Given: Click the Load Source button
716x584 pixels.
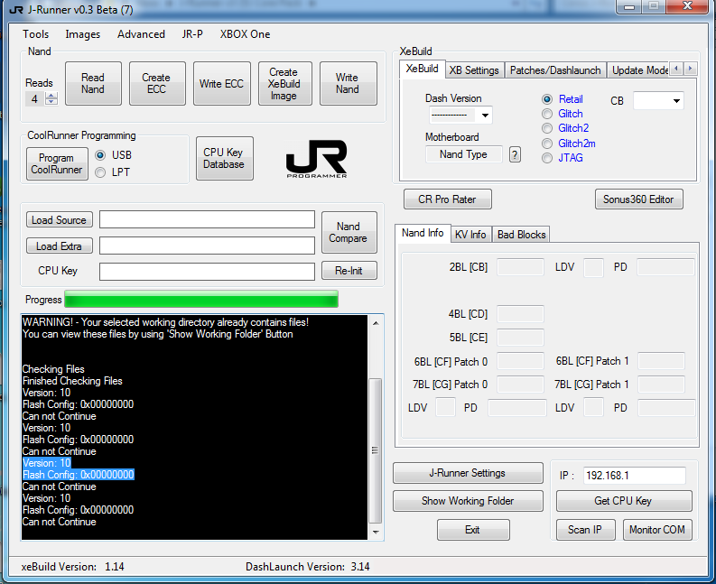Looking at the screenshot, I should [x=60, y=219].
